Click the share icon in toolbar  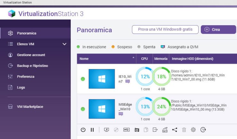(175, 130)
